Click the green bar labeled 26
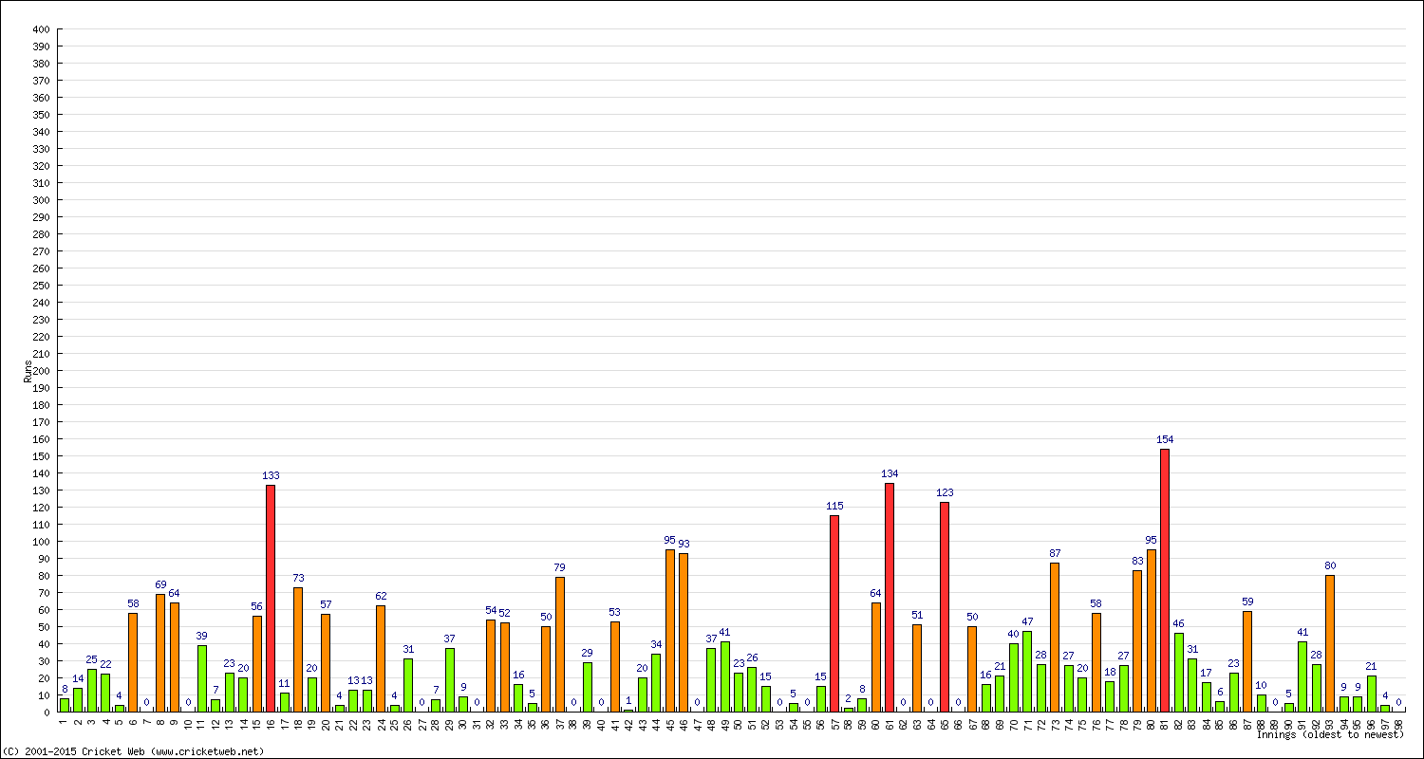 point(752,690)
